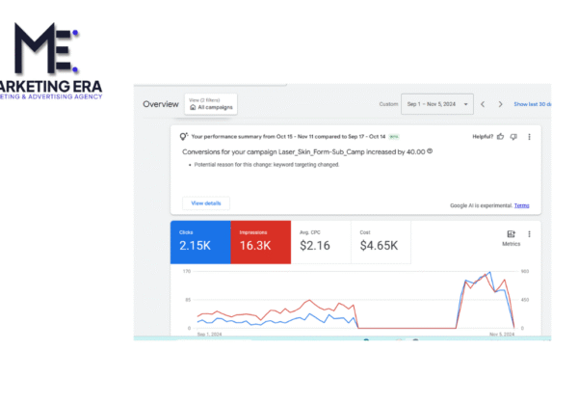The image size is (578, 404).
Task: Open the performance summary three-dot menu
Action: [529, 137]
